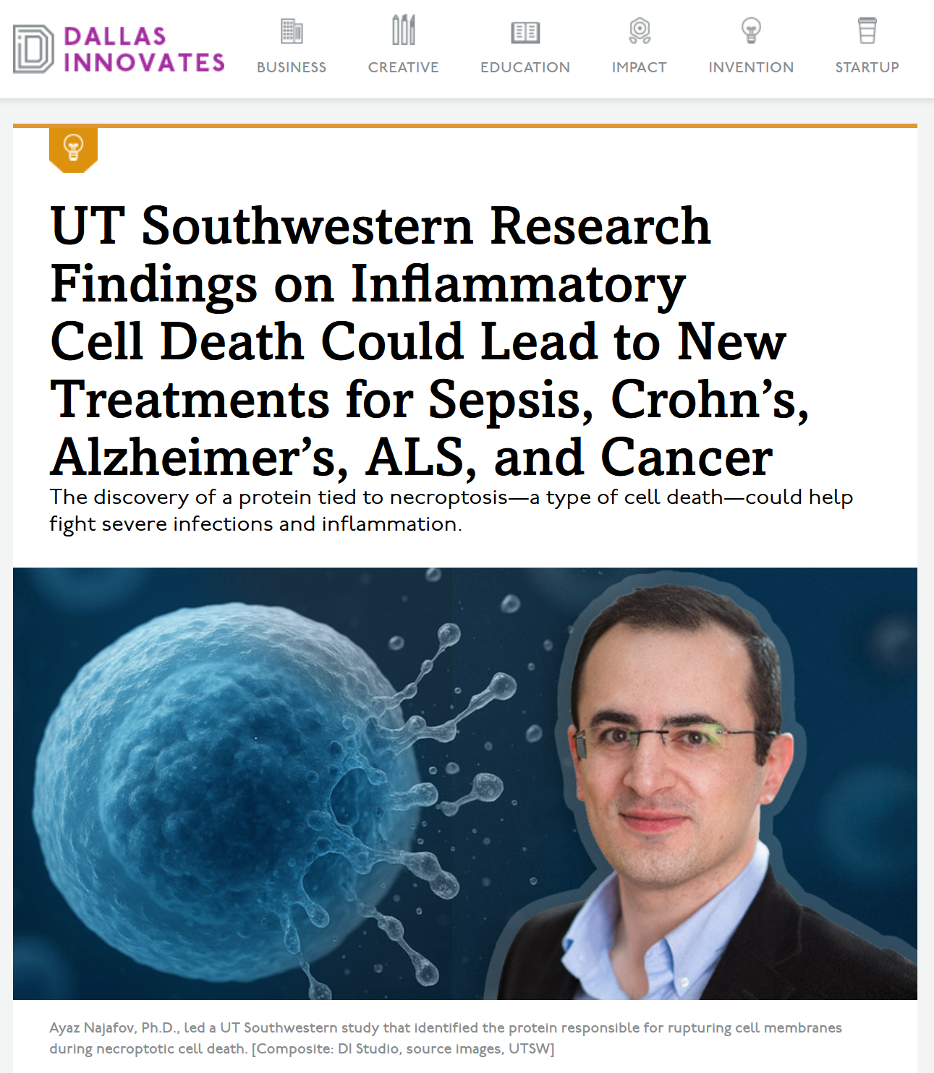Click the Dallas Innovates wordmark text
Screen dimensions: 934x1073
(x=144, y=49)
